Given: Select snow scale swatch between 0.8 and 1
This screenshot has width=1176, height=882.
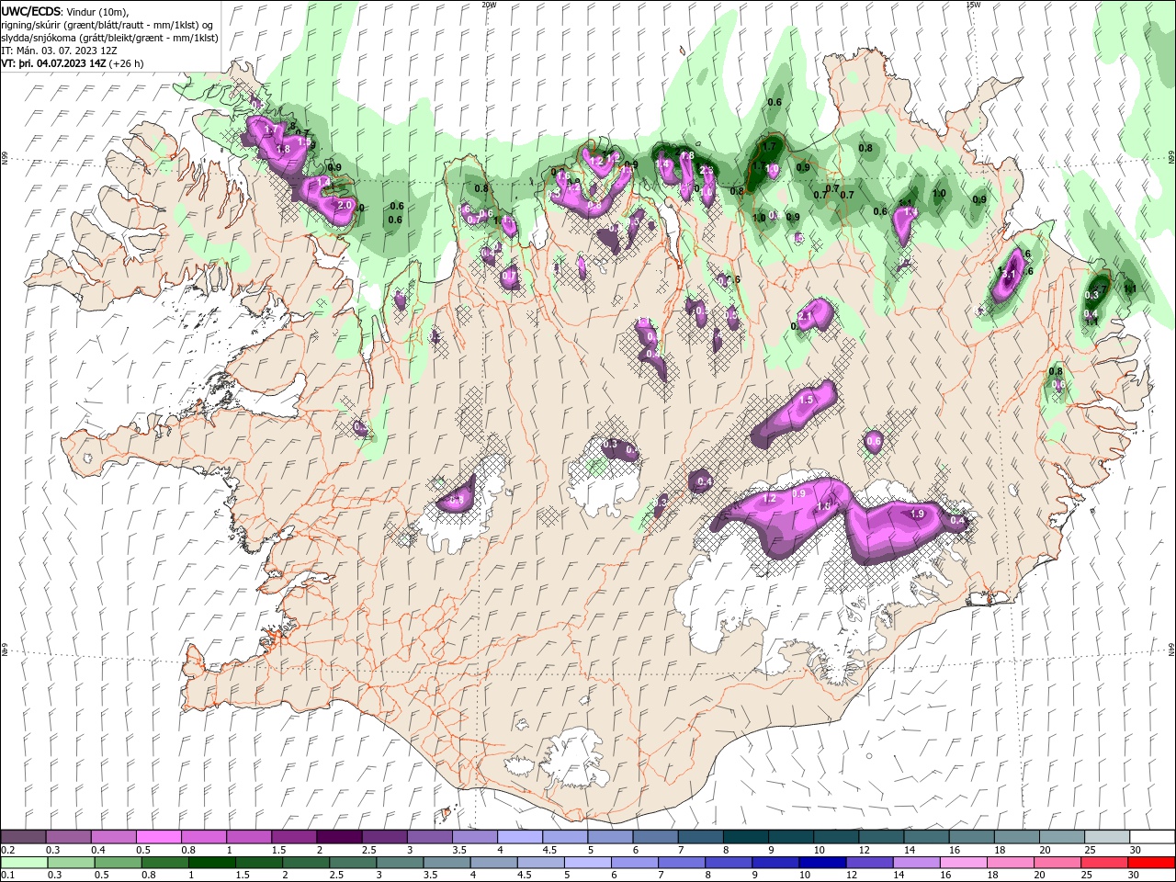Looking at the screenshot, I should (203, 837).
